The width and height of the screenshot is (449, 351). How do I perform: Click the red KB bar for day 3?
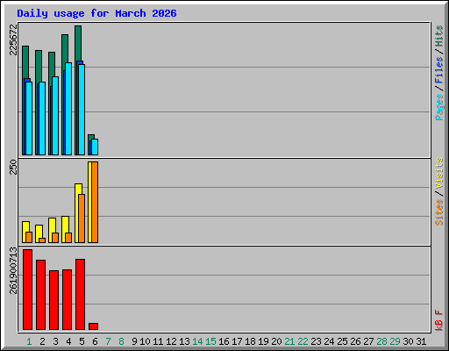click(54, 300)
